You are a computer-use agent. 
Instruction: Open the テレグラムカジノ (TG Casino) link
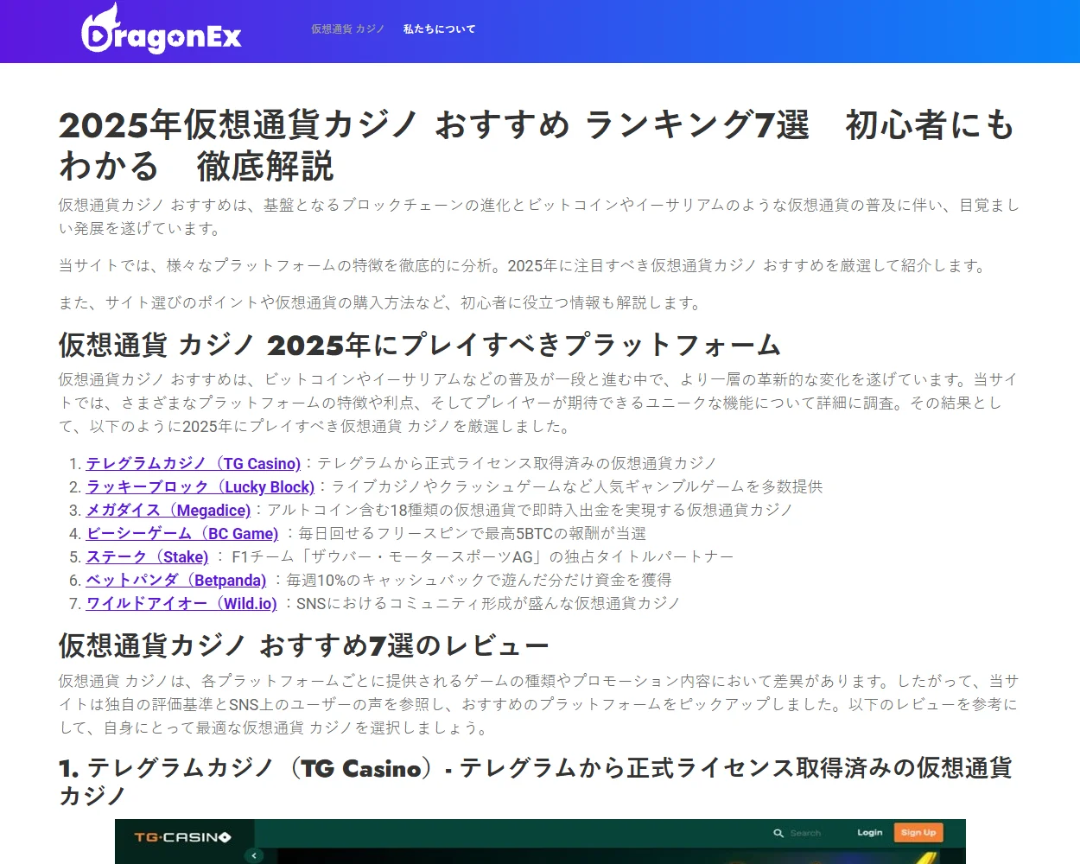pyautogui.click(x=194, y=464)
